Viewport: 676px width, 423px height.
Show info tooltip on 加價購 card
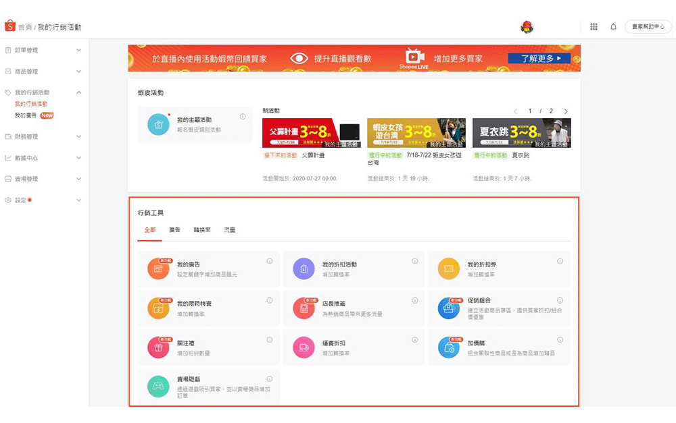(x=560, y=339)
